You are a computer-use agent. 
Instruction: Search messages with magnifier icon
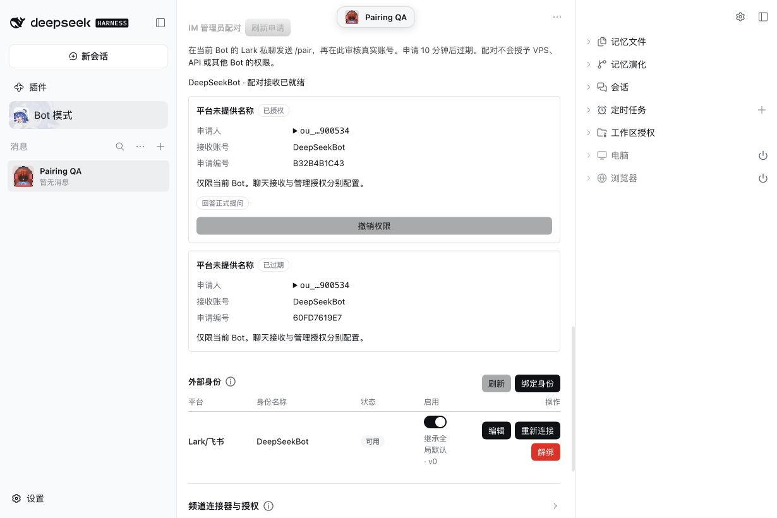point(120,147)
